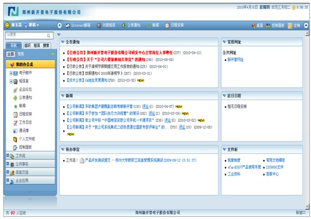This screenshot has height=219, width=311.
Task: Switch to the 组织 sidebar tab
Action: tap(28, 45)
